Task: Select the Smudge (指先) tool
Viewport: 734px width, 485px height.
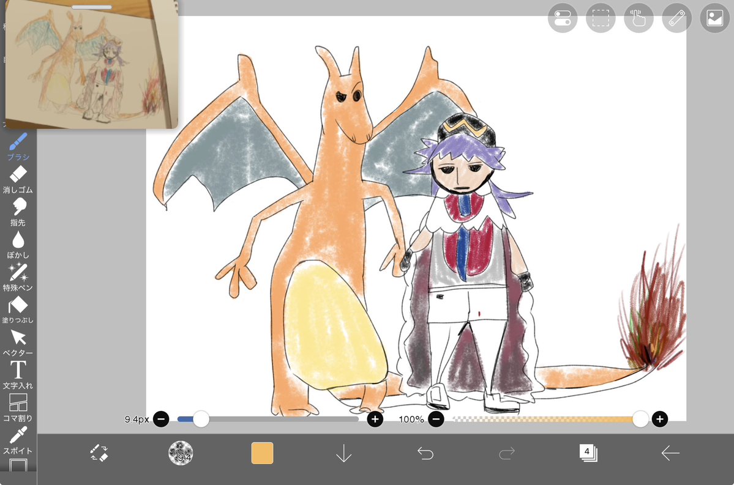Action: [x=18, y=212]
